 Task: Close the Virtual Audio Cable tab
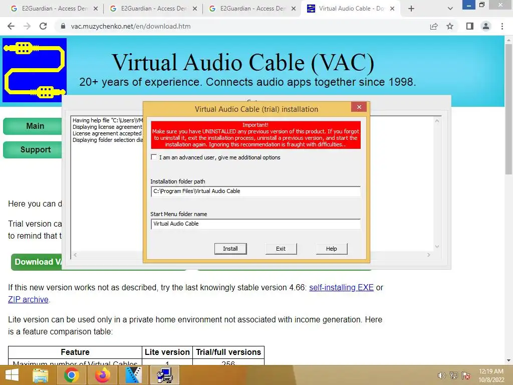[393, 9]
